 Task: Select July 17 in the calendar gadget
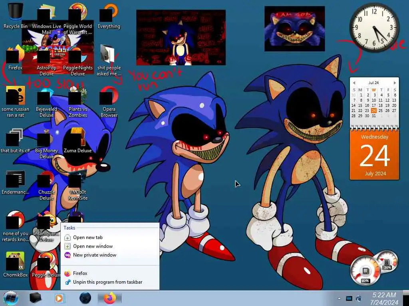click(x=374, y=105)
